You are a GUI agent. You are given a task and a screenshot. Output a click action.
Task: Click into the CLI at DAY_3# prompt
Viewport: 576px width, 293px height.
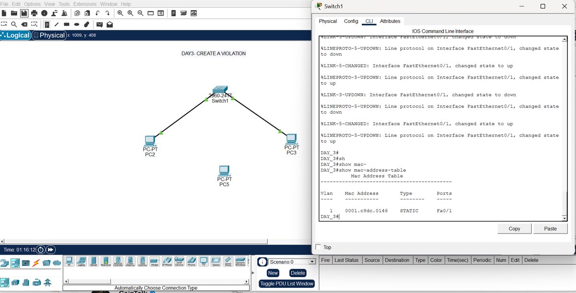(x=330, y=217)
